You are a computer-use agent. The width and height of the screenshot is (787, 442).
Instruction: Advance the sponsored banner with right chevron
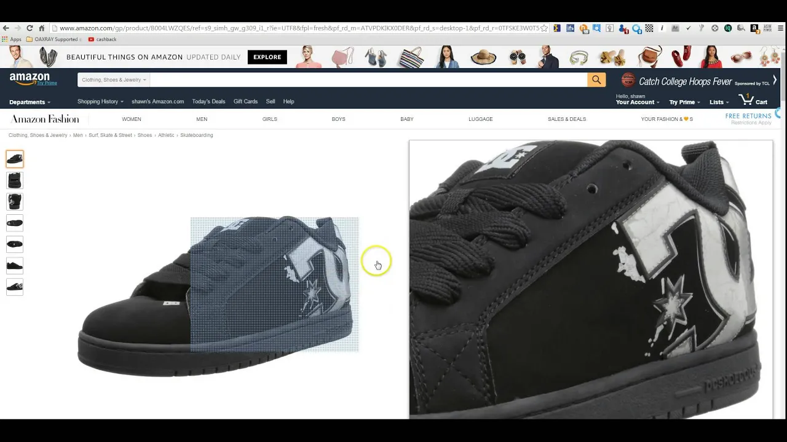775,80
